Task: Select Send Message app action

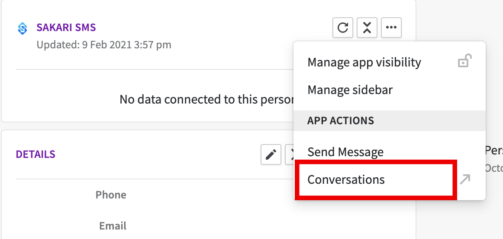Action: click(345, 151)
